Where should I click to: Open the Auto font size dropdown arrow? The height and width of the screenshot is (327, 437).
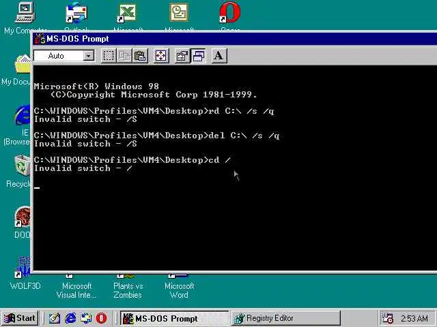(89, 56)
